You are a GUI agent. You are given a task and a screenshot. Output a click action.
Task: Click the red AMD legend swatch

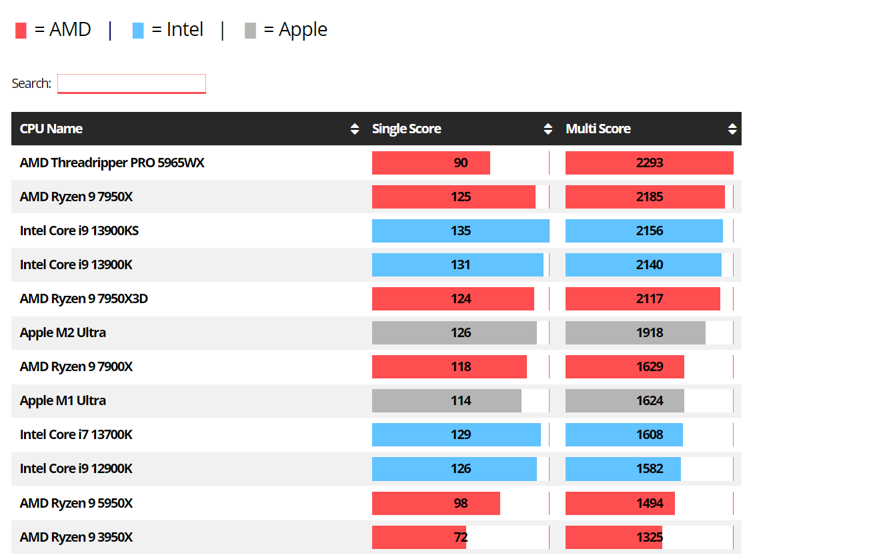pos(21,31)
